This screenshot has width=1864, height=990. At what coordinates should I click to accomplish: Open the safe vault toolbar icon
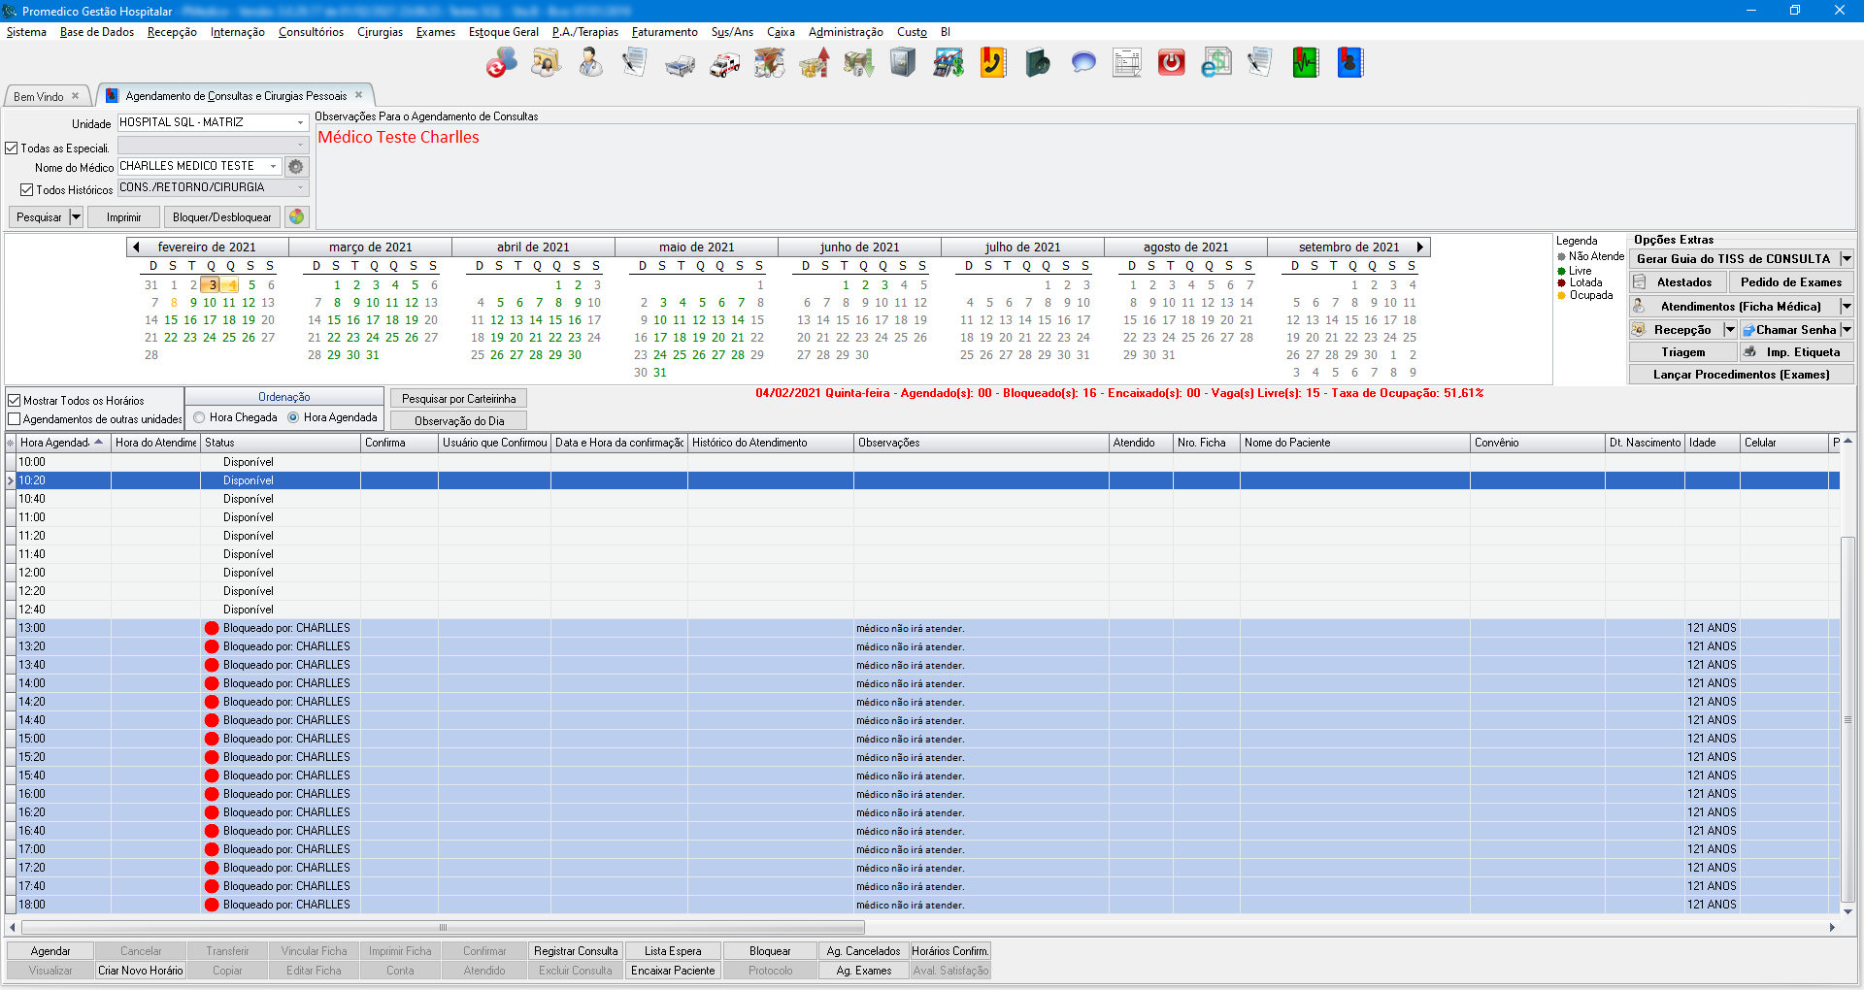(903, 64)
